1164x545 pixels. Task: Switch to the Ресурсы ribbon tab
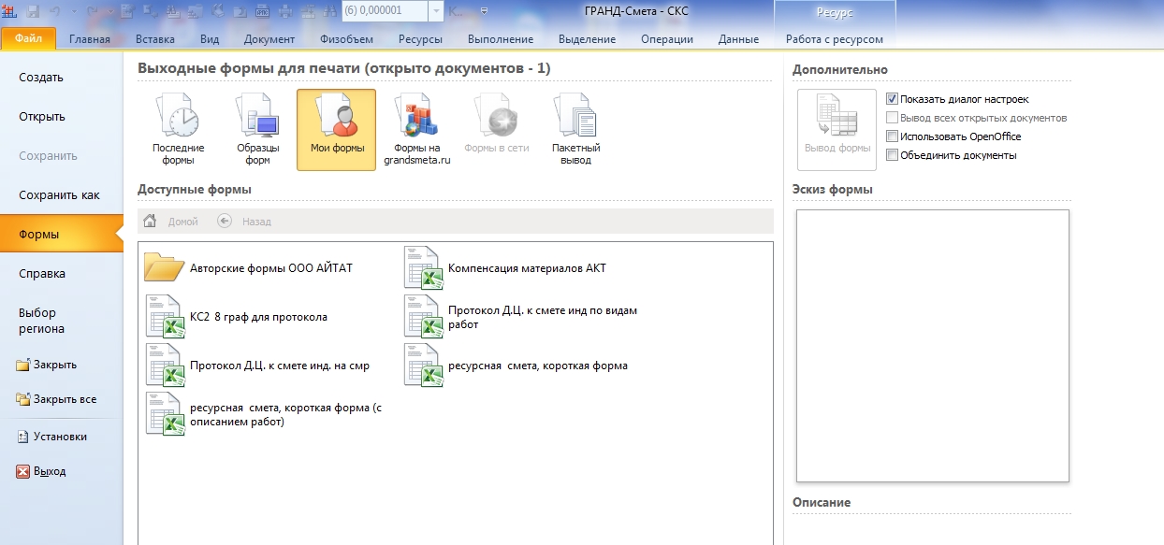point(420,39)
